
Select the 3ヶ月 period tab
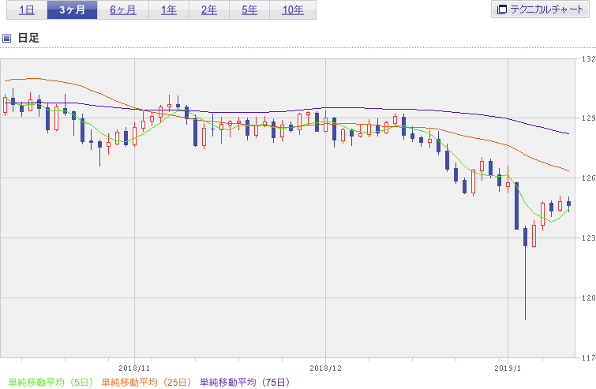[x=72, y=10]
